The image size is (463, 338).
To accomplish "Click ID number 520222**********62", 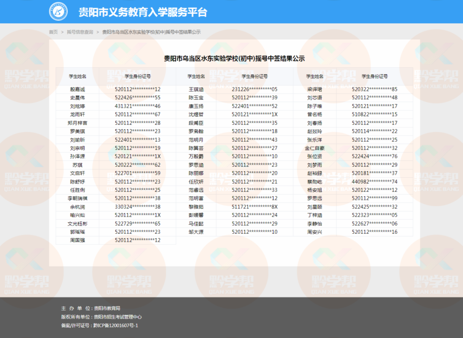I will (138, 165).
